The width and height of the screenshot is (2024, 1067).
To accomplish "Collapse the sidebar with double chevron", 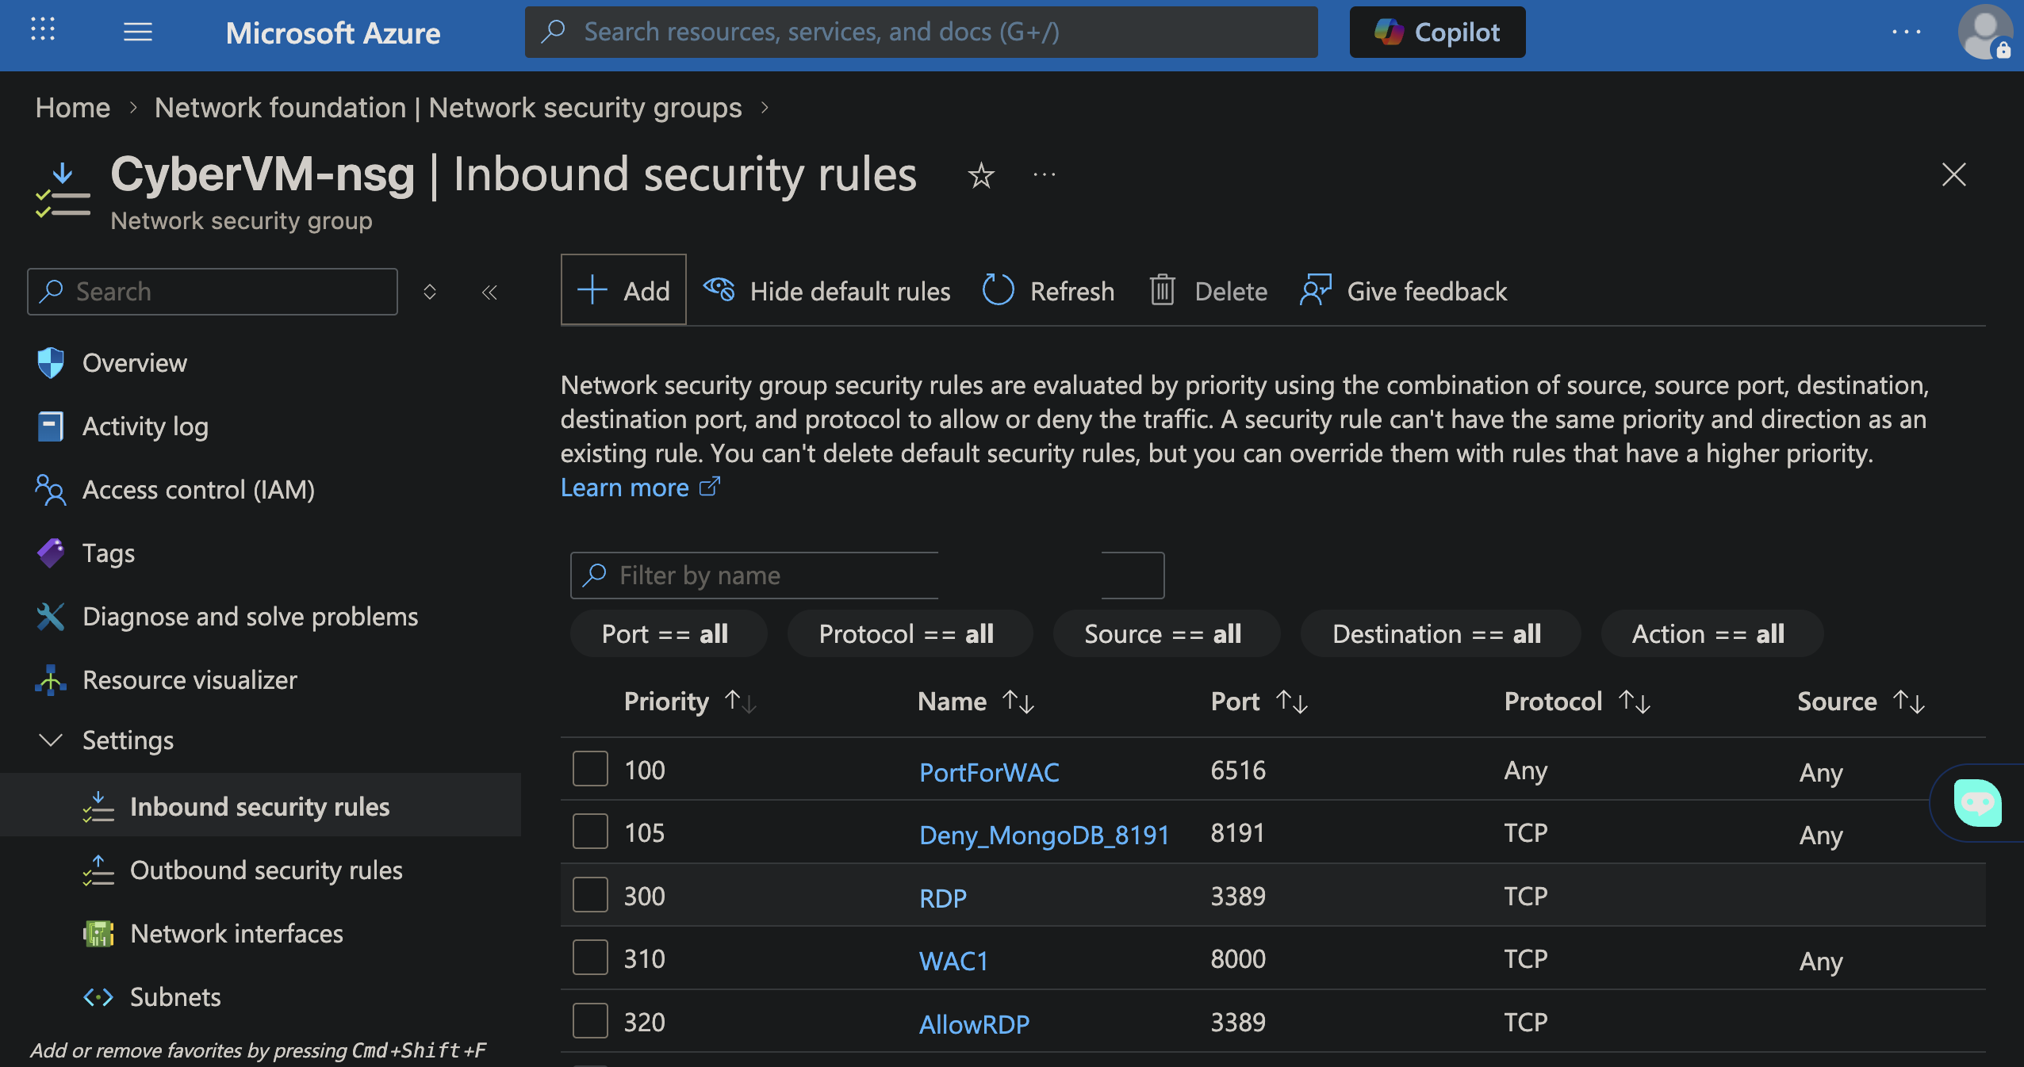I will click(x=489, y=293).
